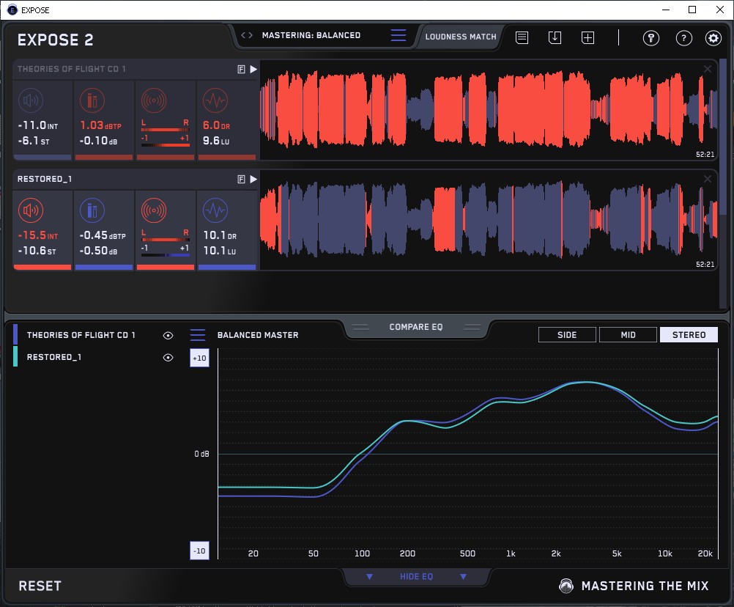The height and width of the screenshot is (607, 734).
Task: Click the -10 EQ scale box
Action: [199, 551]
